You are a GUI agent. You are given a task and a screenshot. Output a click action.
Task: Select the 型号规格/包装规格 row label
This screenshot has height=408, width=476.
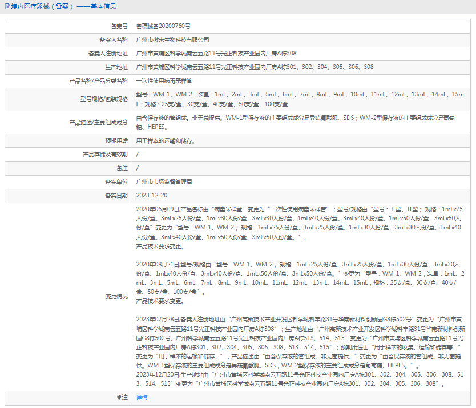pyautogui.click(x=104, y=99)
